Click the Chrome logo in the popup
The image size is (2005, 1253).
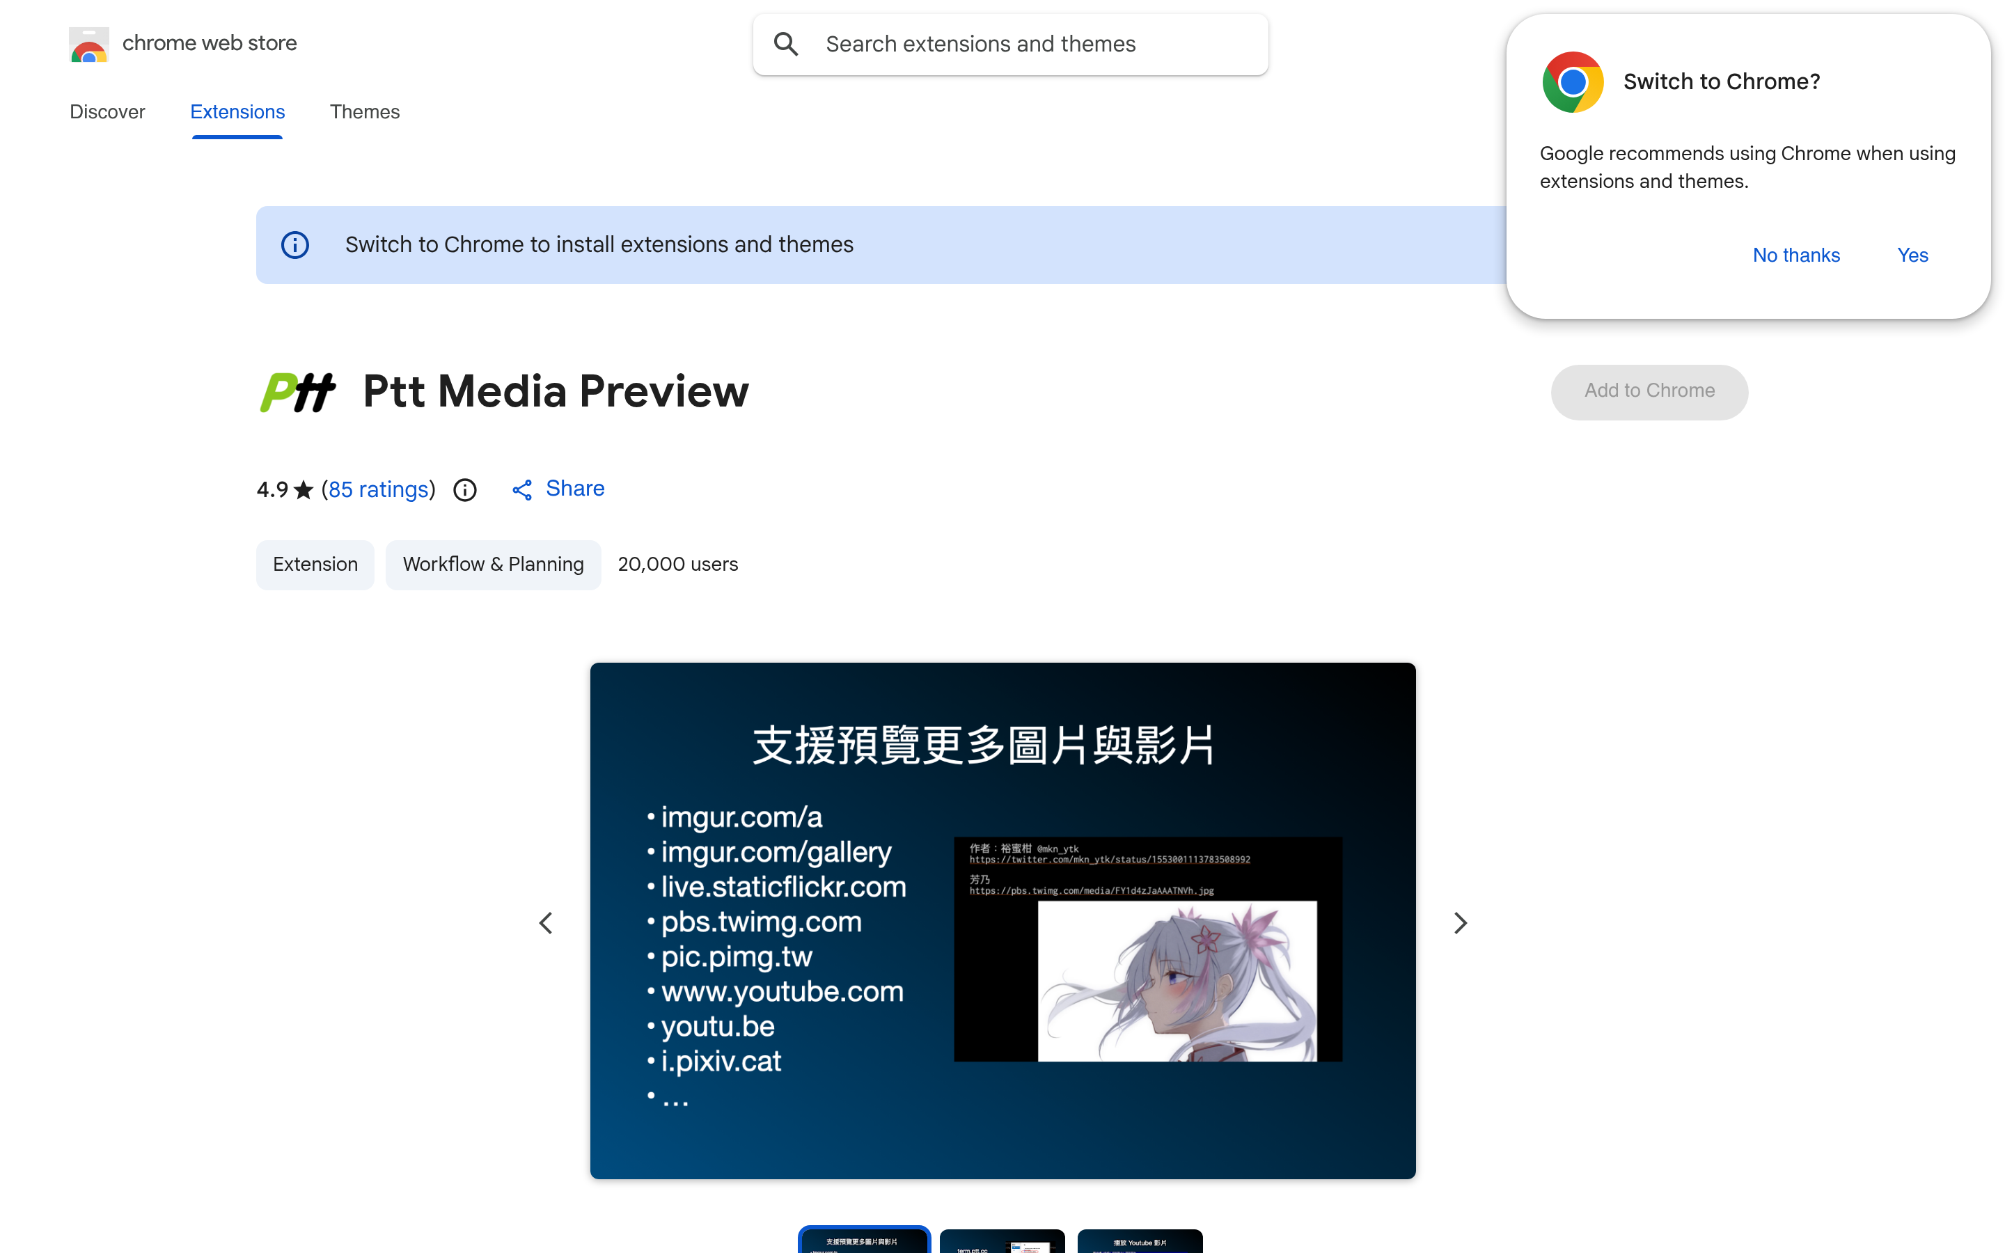[x=1573, y=82]
